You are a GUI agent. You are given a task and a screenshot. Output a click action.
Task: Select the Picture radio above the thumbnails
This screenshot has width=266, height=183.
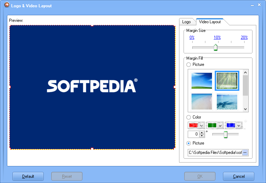point(188,65)
